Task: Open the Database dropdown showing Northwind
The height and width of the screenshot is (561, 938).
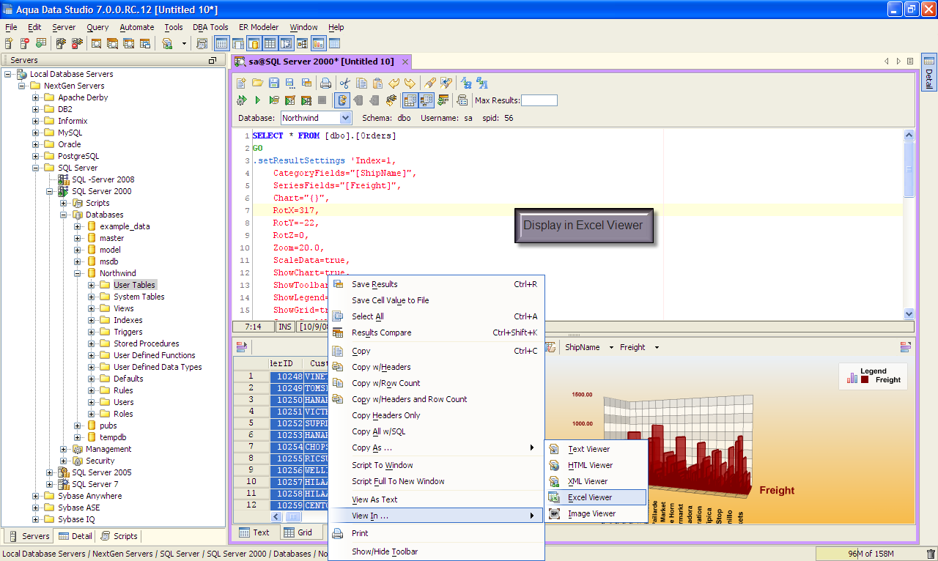Action: tap(346, 118)
